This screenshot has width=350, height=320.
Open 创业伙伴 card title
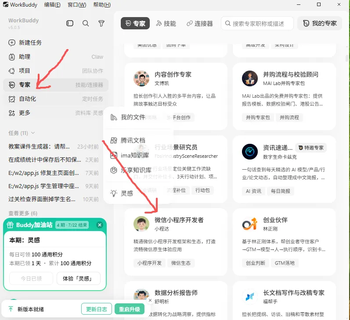pyautogui.click(x=275, y=220)
